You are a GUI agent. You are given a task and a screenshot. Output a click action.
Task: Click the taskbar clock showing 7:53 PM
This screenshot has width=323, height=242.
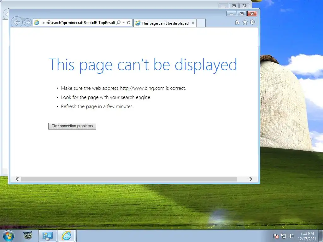pos(307,236)
